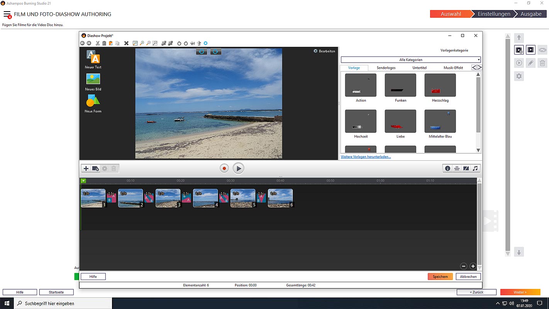The image size is (549, 309).
Task: Select slide thumbnail number 3 in timeline
Action: 168,198
